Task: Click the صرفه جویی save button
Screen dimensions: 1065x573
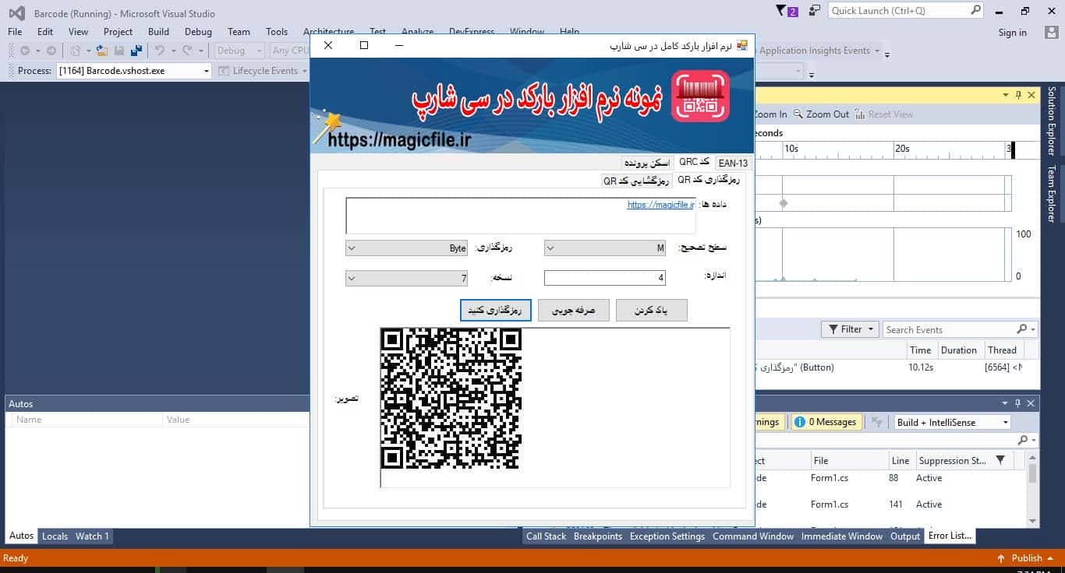Action: pos(574,311)
